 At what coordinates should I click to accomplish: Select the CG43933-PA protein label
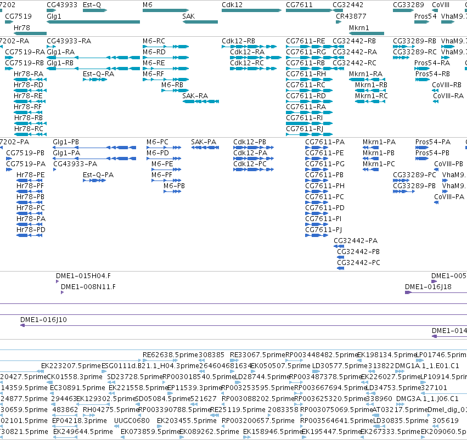(x=75, y=163)
